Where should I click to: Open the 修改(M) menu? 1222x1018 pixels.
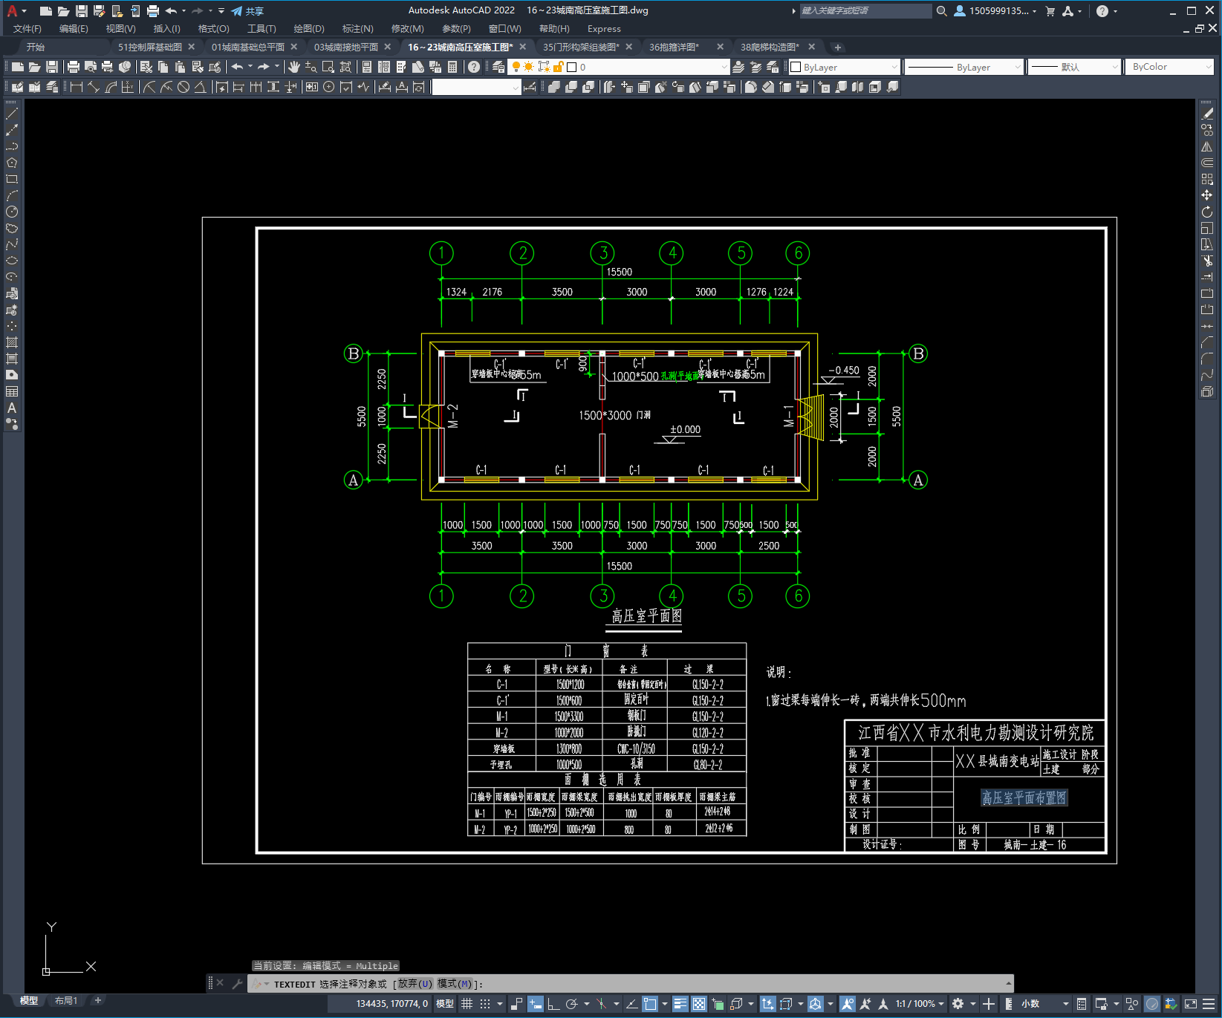408,29
